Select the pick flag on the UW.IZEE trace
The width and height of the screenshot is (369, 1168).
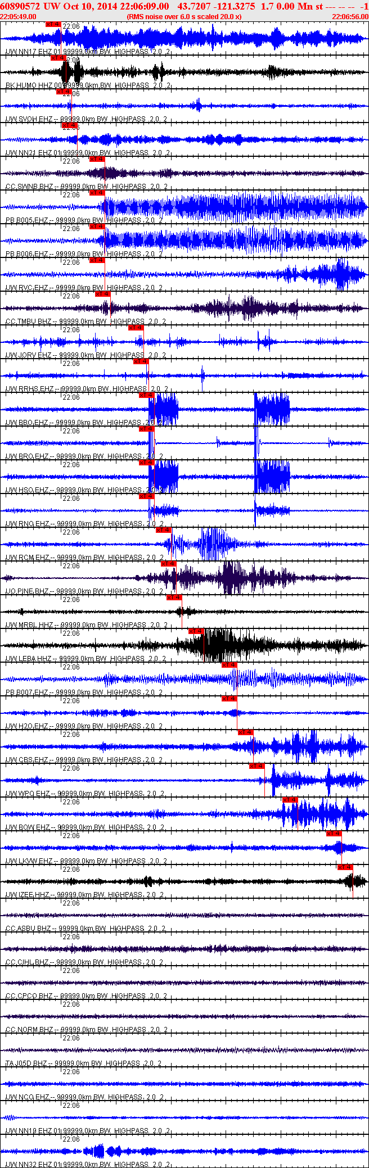click(345, 867)
